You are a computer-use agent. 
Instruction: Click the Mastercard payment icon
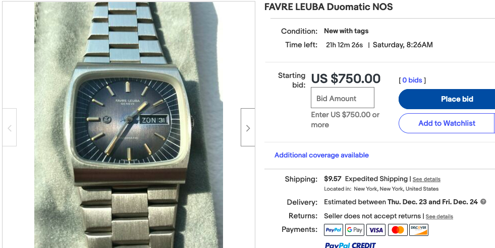pos(398,230)
